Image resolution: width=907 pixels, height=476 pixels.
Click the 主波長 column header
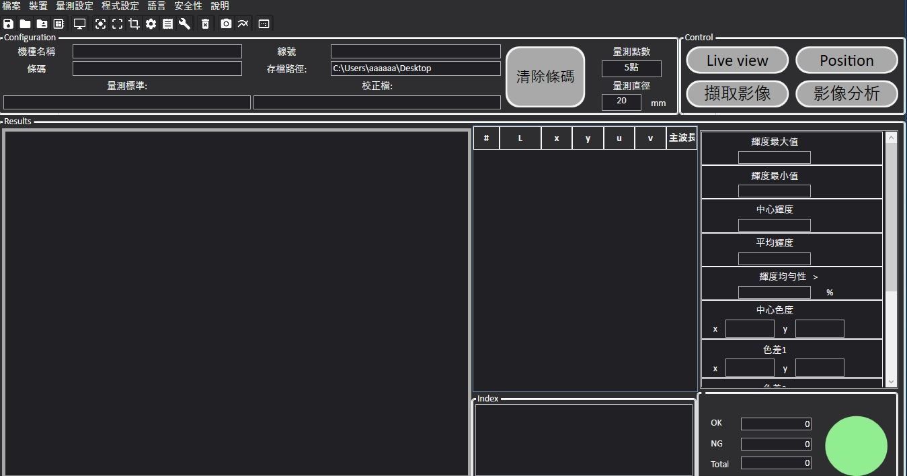pos(682,138)
